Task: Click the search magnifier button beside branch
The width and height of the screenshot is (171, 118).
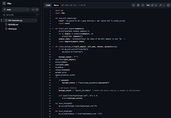Action: tap(37, 10)
